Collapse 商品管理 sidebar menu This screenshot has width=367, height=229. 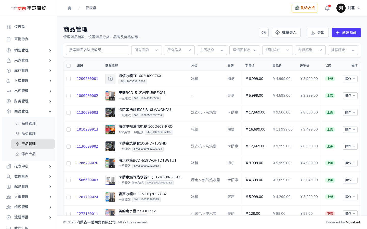point(28,111)
